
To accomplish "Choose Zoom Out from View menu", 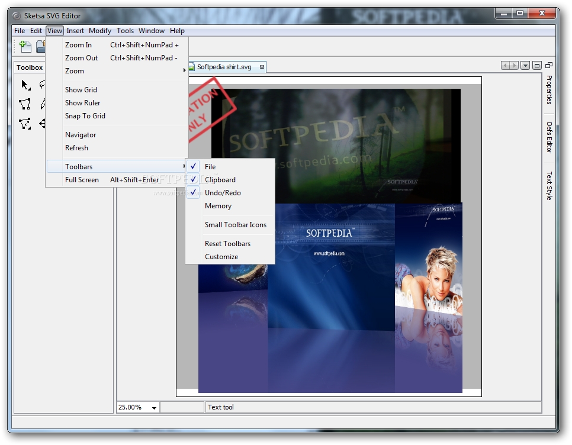I will pyautogui.click(x=117, y=58).
